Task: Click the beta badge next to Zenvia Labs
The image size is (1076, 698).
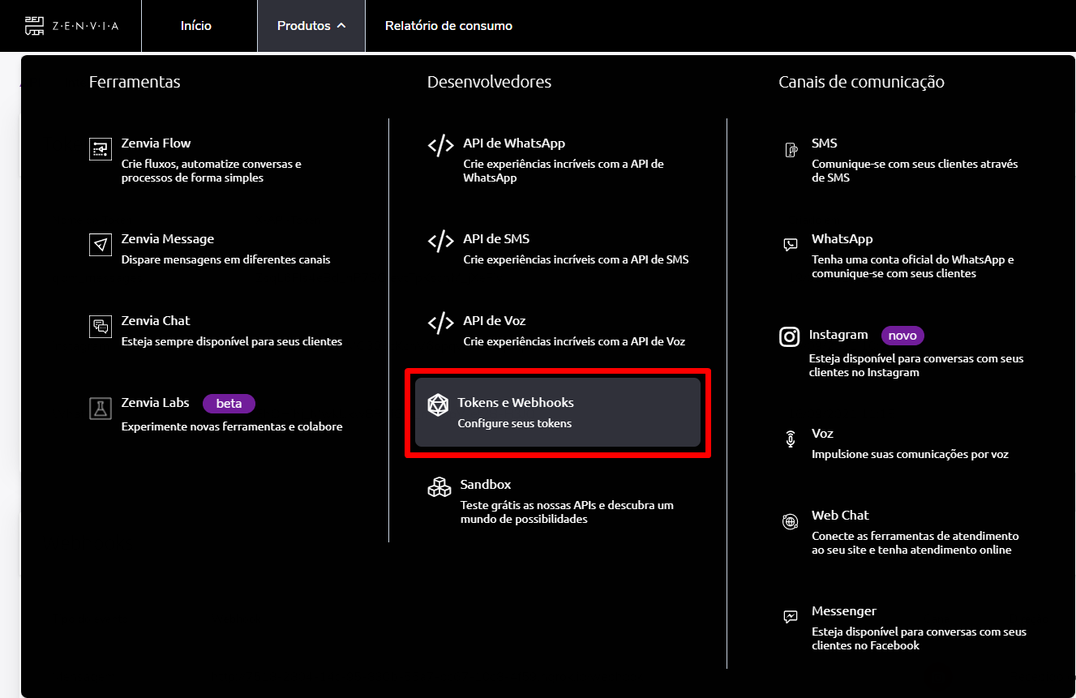Action: [229, 403]
